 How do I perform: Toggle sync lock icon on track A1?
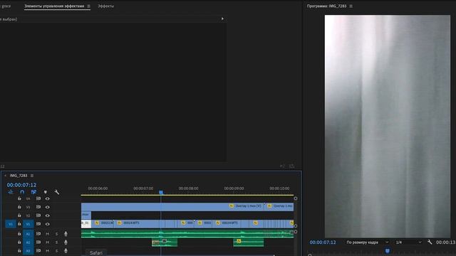click(x=38, y=234)
